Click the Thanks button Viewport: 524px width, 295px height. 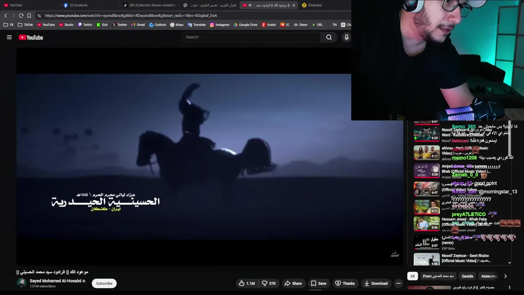coord(345,283)
